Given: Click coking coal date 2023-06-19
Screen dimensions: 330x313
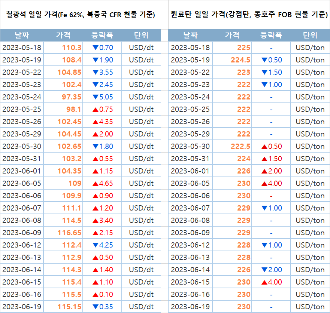Looking at the screenshot, I should (x=190, y=307).
